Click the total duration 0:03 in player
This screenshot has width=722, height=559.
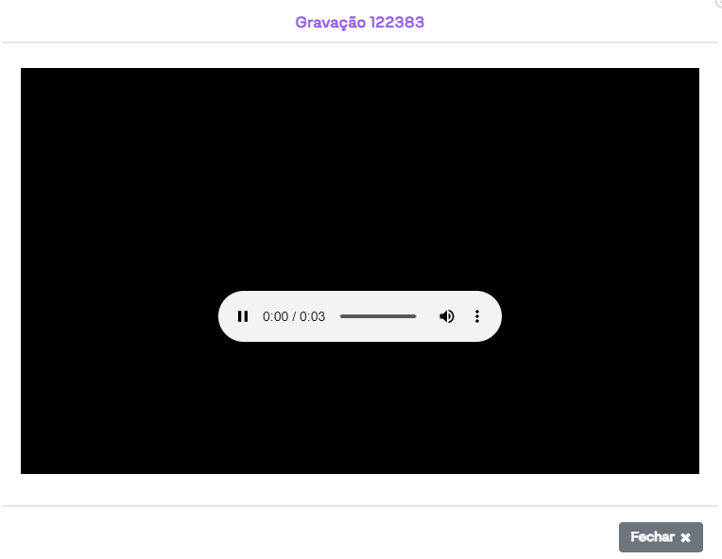[x=313, y=316]
